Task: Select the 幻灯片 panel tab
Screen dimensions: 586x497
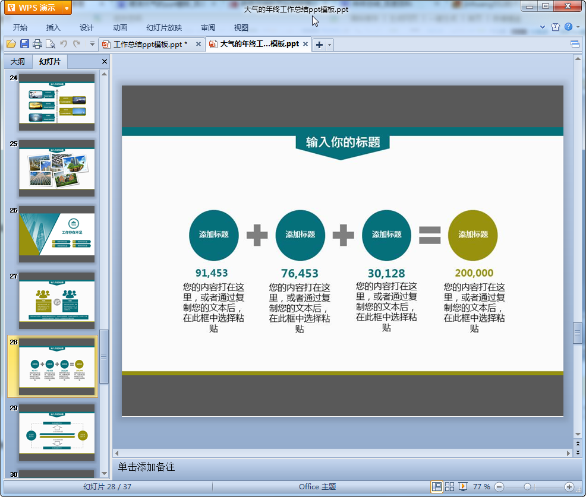Action: pyautogui.click(x=50, y=62)
